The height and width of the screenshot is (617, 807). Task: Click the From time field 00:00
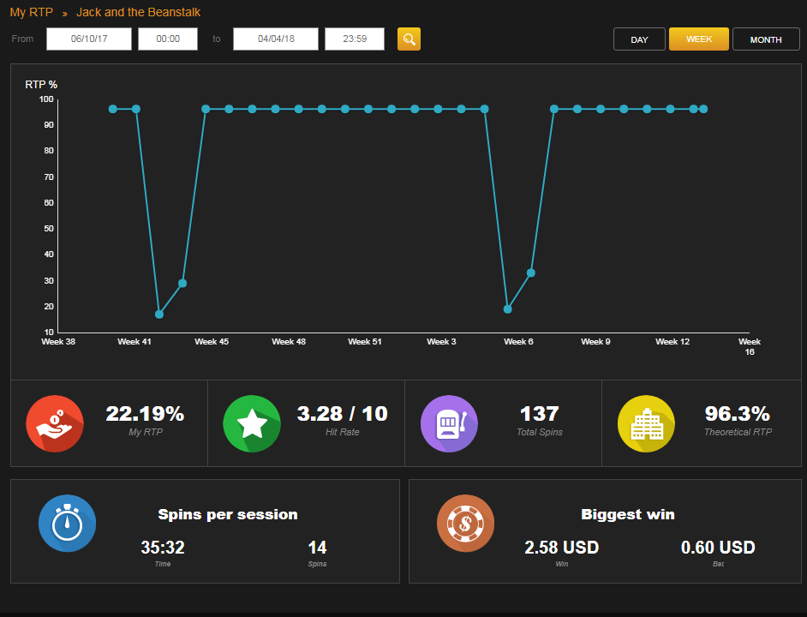[168, 39]
